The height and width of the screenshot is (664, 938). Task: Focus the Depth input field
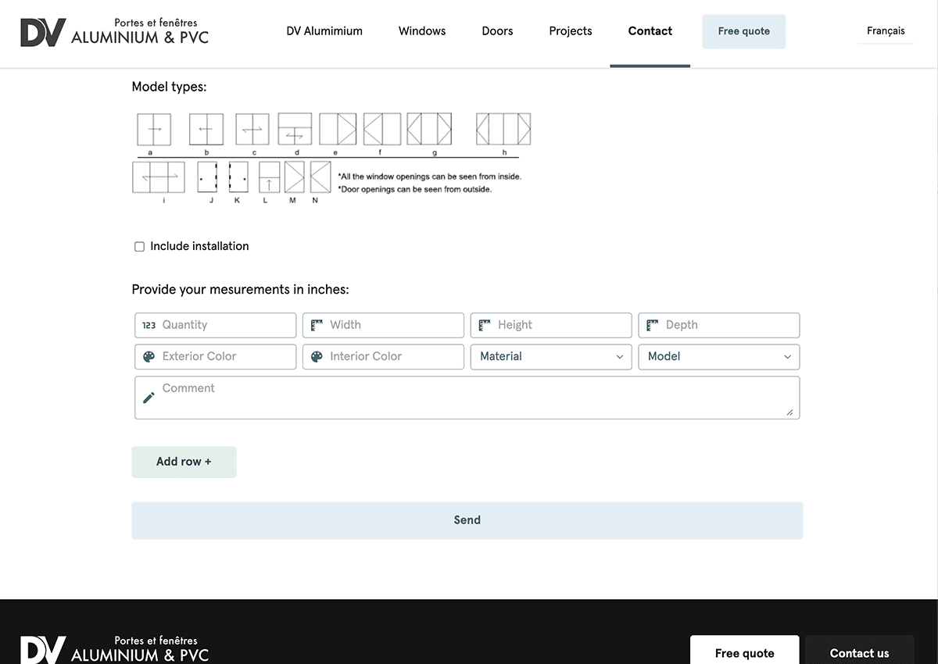click(x=719, y=325)
